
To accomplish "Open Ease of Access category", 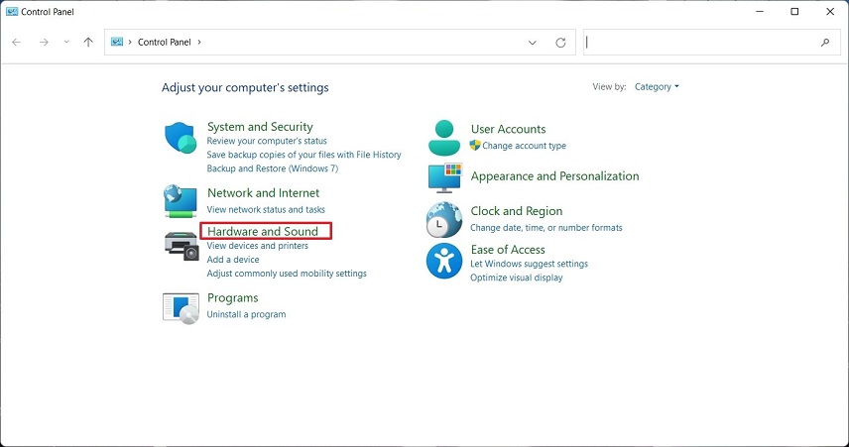I will [x=508, y=250].
